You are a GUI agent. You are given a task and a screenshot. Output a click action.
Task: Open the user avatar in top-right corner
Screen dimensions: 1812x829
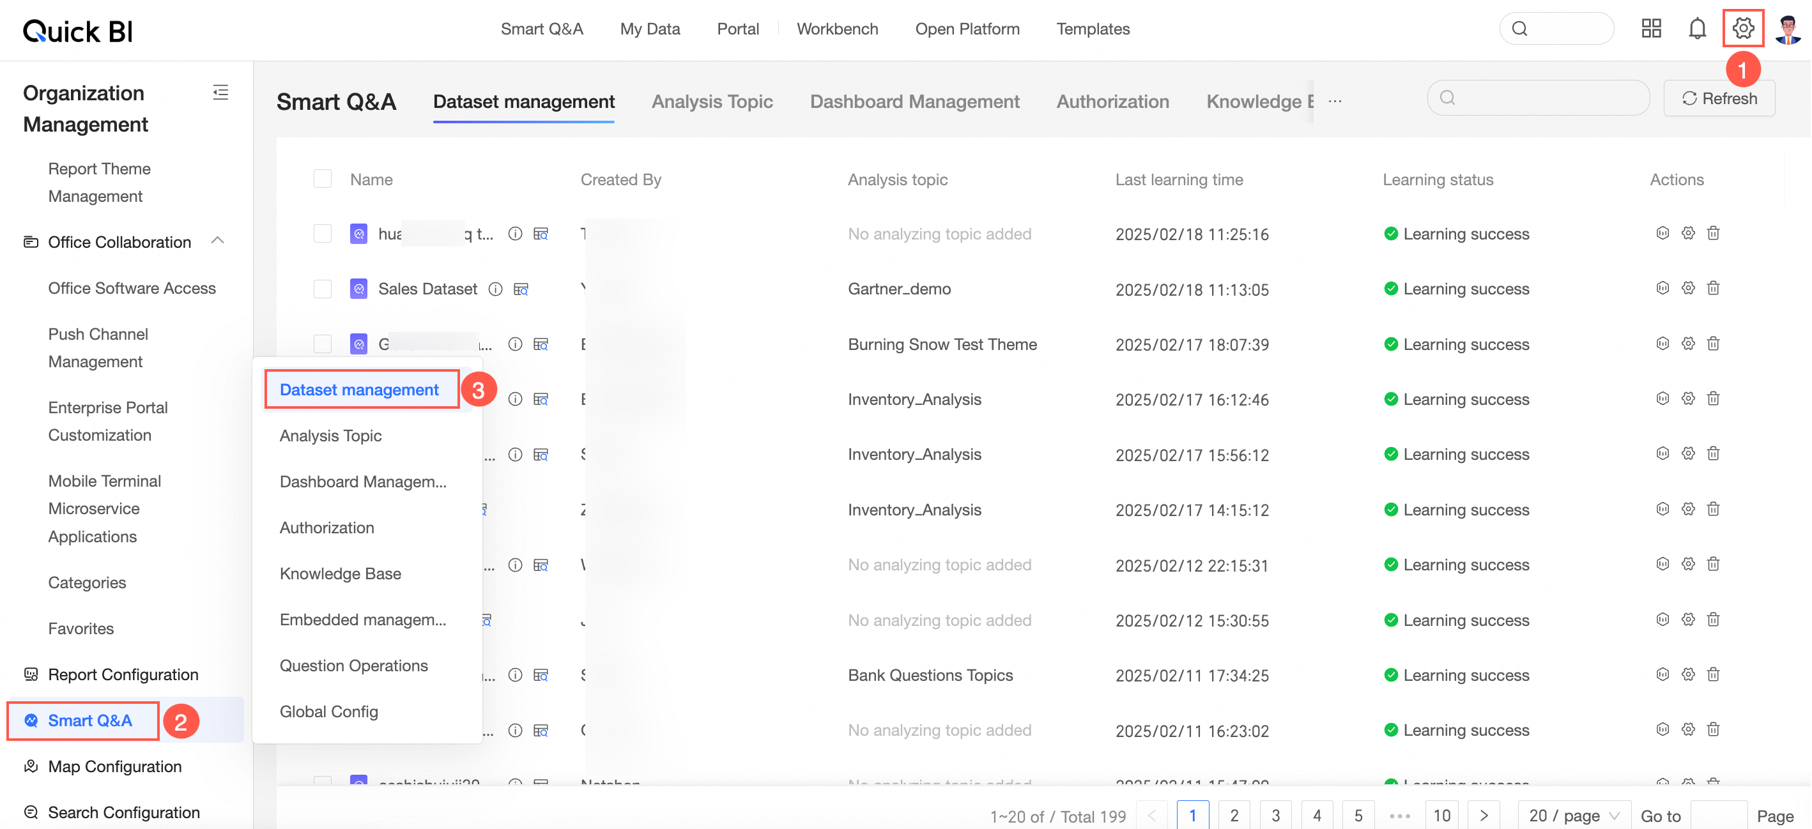point(1786,28)
